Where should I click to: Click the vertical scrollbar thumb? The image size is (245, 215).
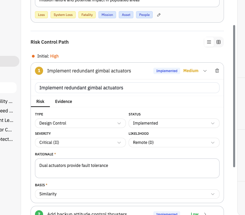[x=234, y=96]
